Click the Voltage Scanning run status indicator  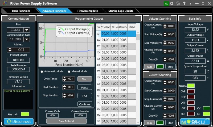(x=160, y=66)
